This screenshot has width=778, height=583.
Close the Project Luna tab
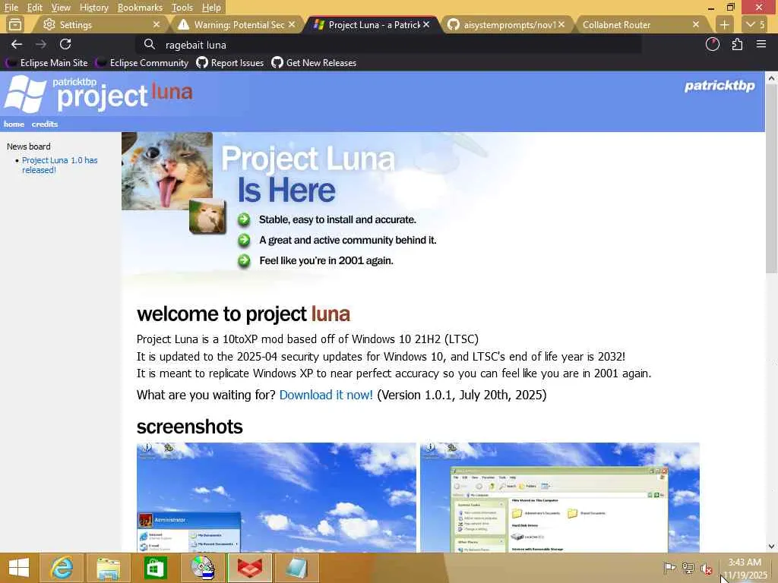tap(426, 24)
